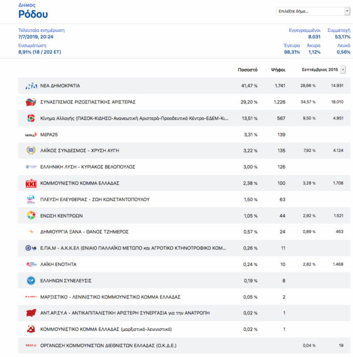Click the 98,31% valid votes value
The height and width of the screenshot is (357, 353).
point(292,52)
